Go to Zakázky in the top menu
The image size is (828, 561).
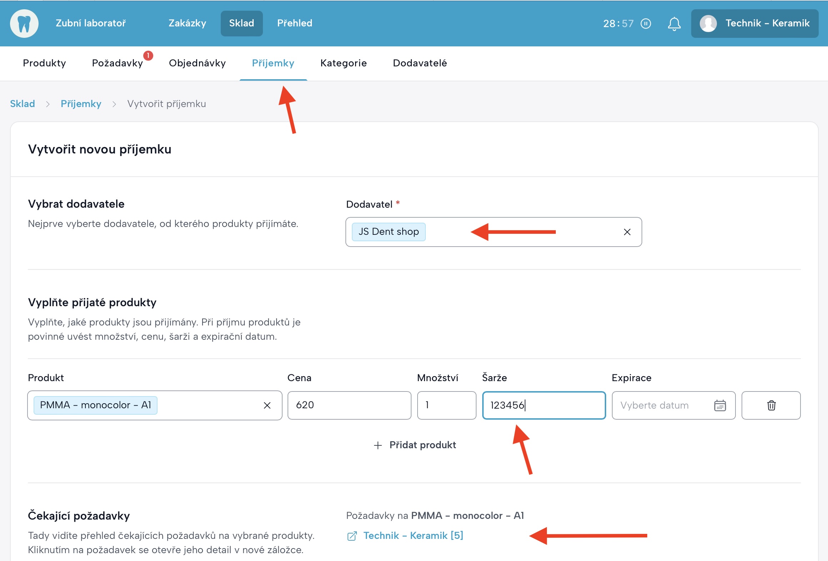point(187,24)
